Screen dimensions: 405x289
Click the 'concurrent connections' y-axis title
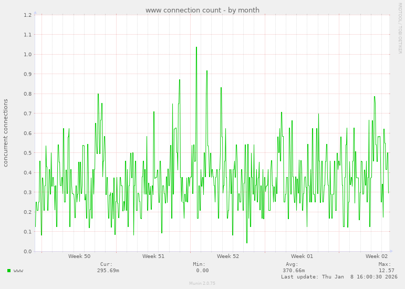tap(5, 133)
